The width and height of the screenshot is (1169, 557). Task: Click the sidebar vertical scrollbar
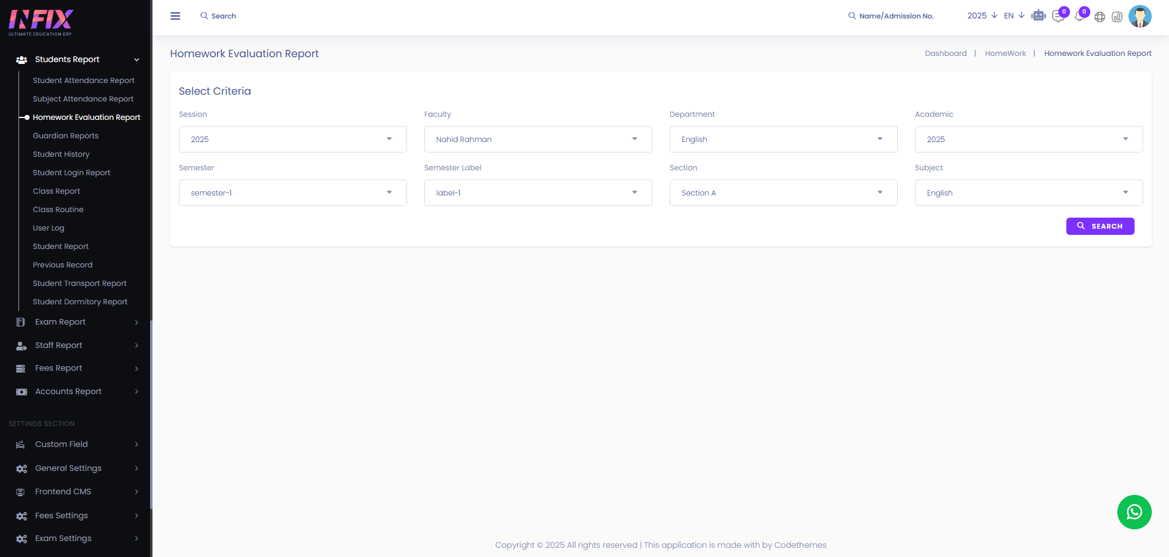point(151,414)
